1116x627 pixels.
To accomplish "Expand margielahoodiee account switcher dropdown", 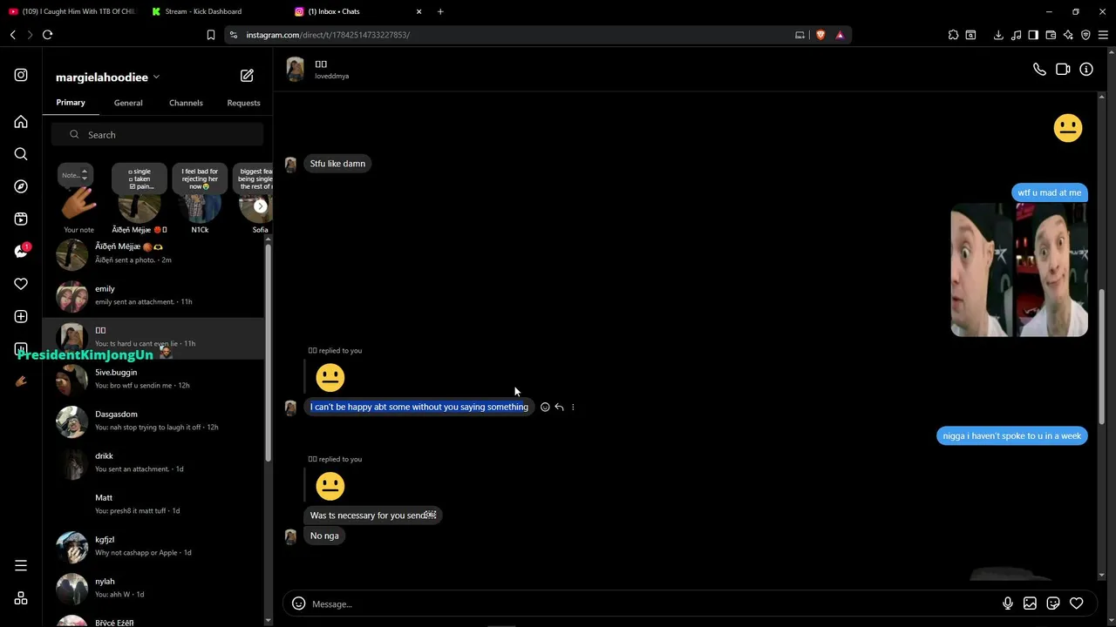I will coord(156,78).
